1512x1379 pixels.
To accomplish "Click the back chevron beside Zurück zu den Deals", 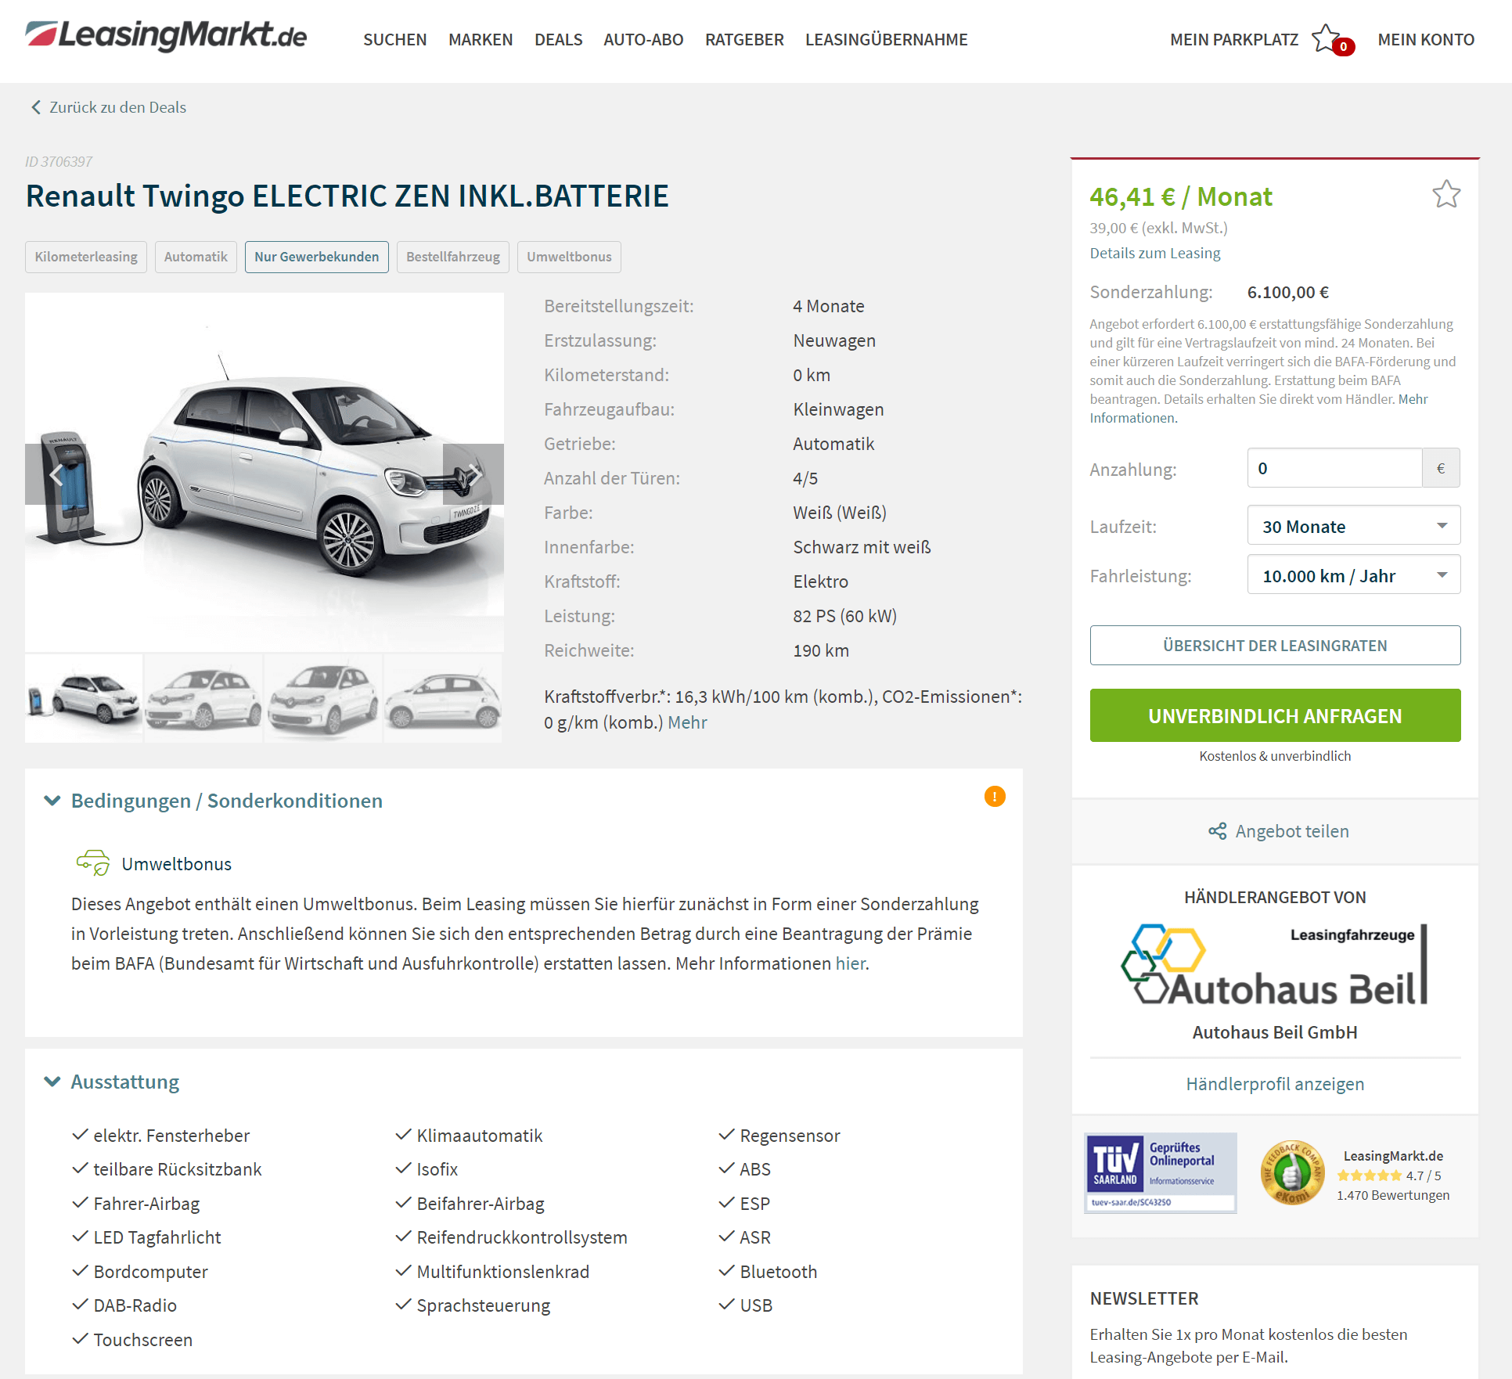I will click(x=35, y=107).
